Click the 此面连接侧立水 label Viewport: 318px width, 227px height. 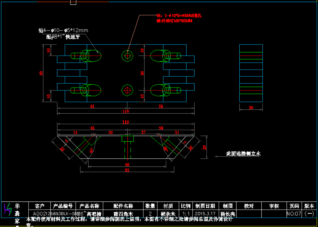click(x=243, y=154)
